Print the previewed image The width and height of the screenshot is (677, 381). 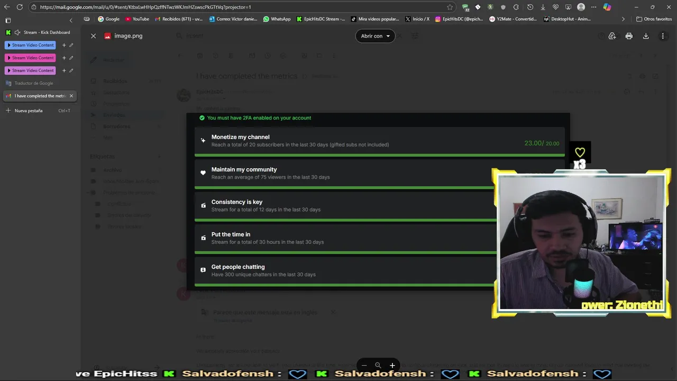click(629, 36)
